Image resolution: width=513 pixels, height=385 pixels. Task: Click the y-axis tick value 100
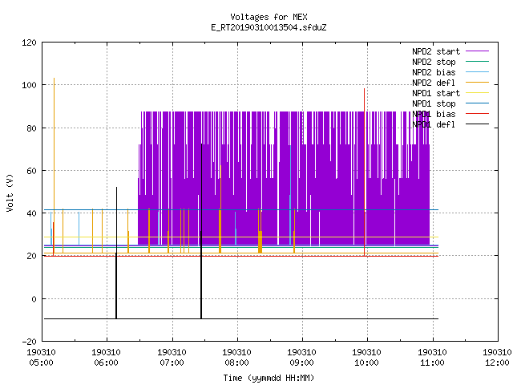pyautogui.click(x=29, y=85)
